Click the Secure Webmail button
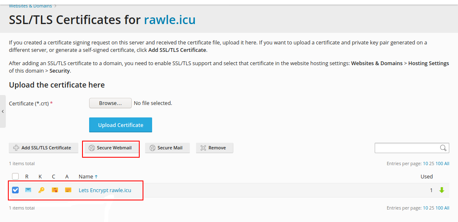Screen dimensions: 458x222 pos(111,148)
